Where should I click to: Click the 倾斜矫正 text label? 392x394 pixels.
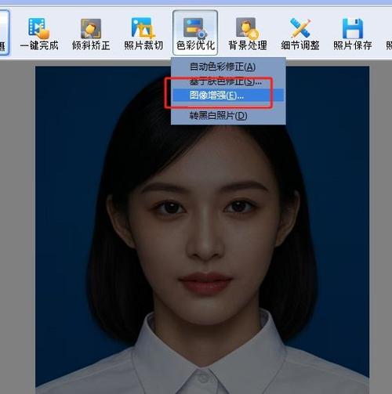(x=91, y=45)
